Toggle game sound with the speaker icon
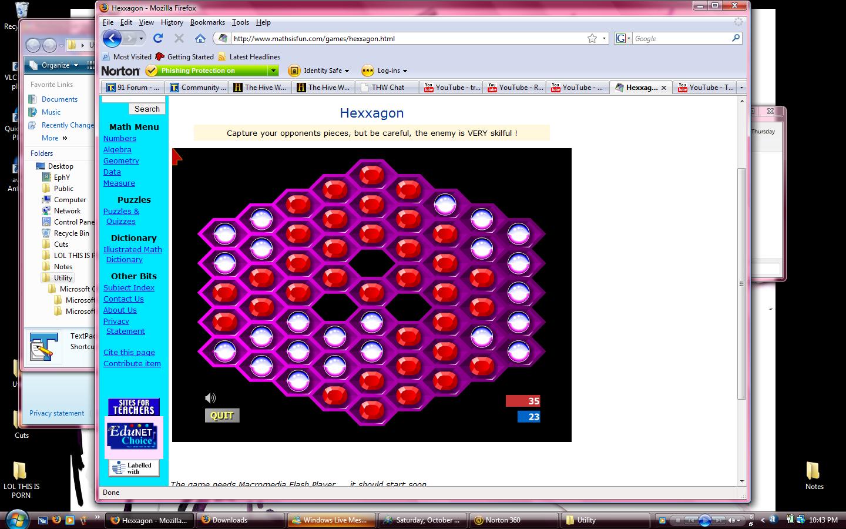This screenshot has width=846, height=529. click(210, 398)
